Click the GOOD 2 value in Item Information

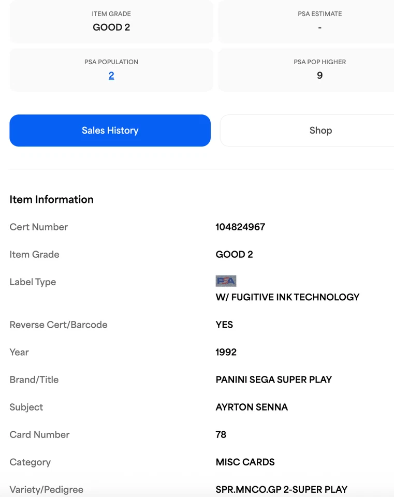234,254
